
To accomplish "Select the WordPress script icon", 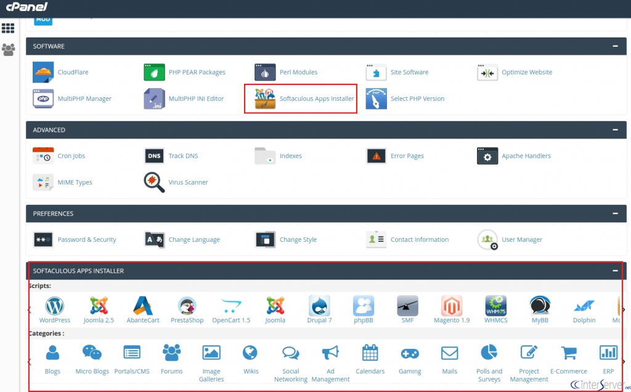I will (x=54, y=306).
